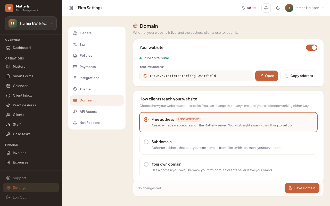Click the Expenses receipt icon in sidebar
The height and width of the screenshot is (206, 330).
[8, 162]
